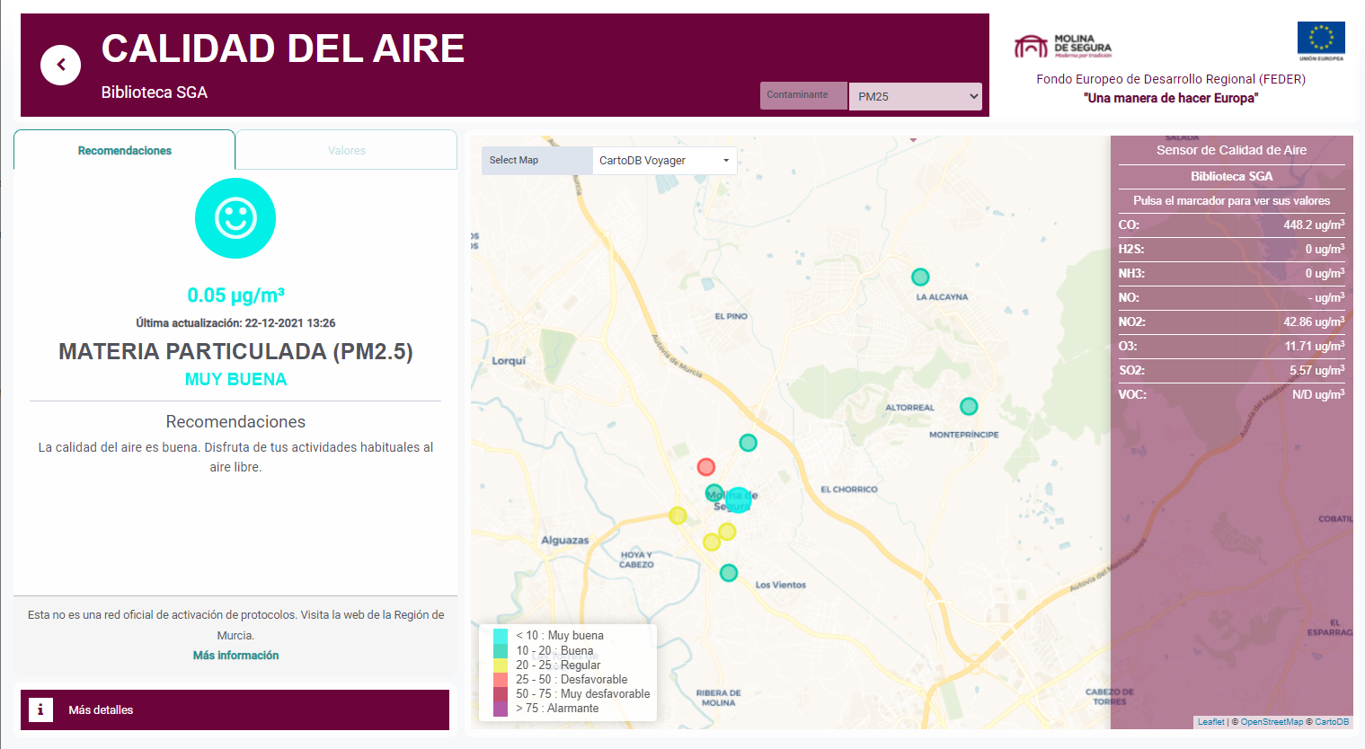Open the CartoDB attribution link
Image resolution: width=1365 pixels, height=749 pixels.
tap(1332, 722)
